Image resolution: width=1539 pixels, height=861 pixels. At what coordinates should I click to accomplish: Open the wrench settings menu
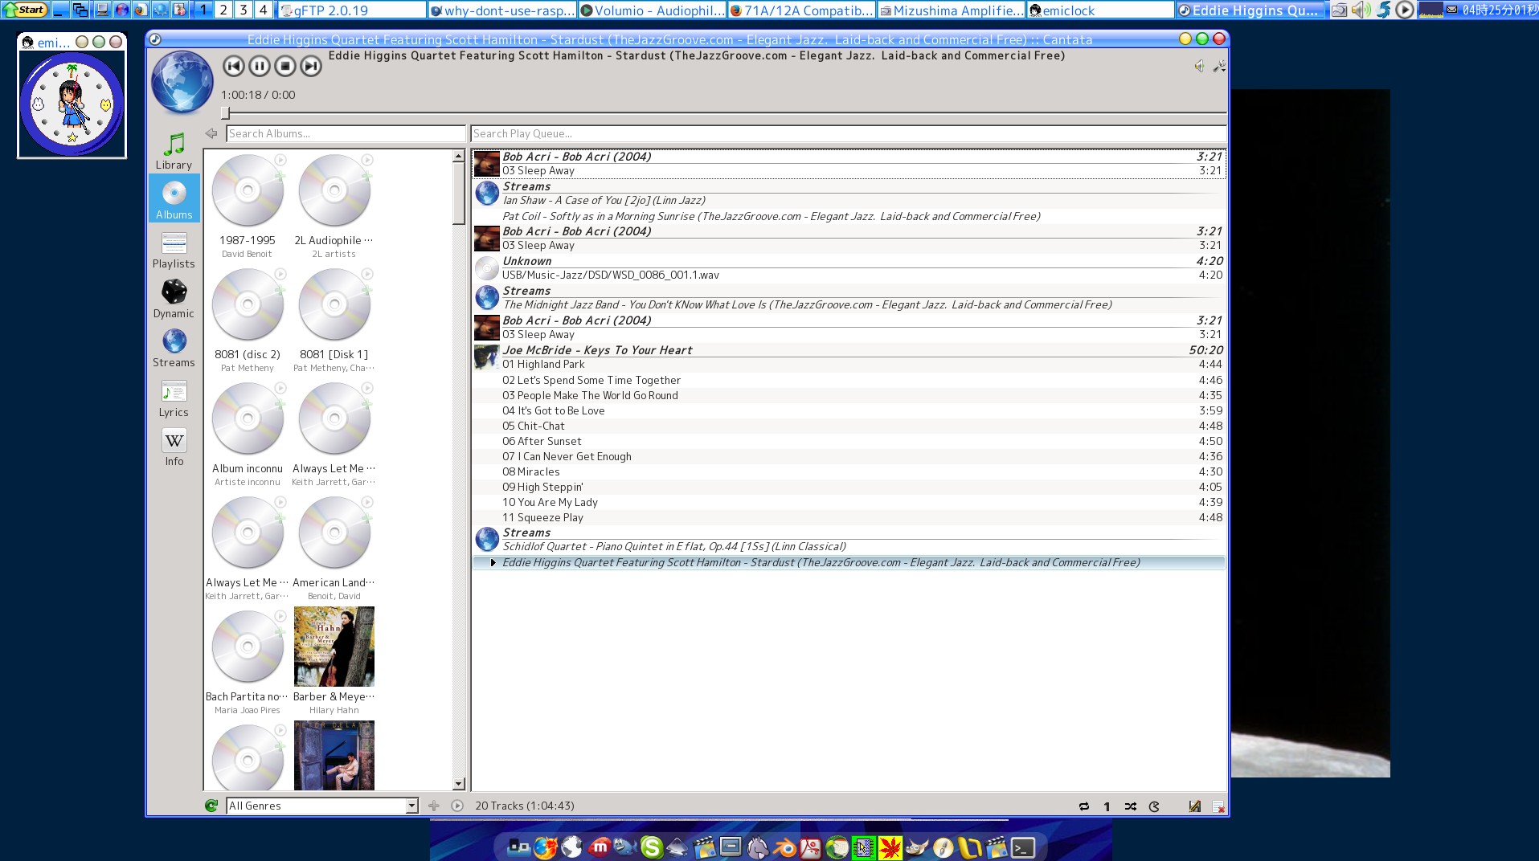(x=1219, y=67)
